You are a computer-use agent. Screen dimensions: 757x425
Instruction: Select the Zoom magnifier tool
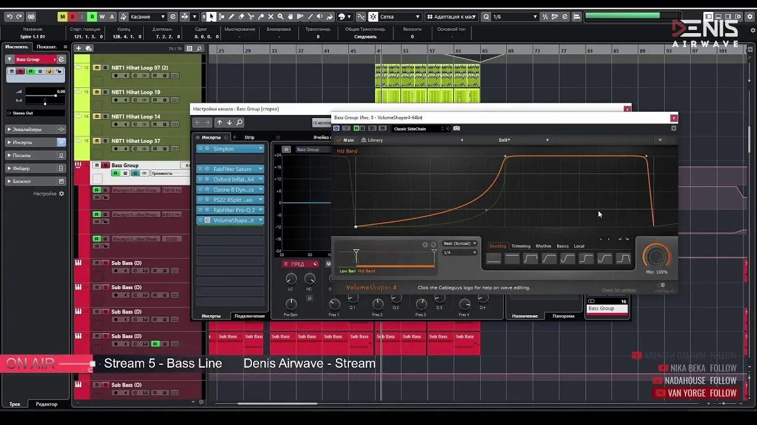pyautogui.click(x=281, y=17)
